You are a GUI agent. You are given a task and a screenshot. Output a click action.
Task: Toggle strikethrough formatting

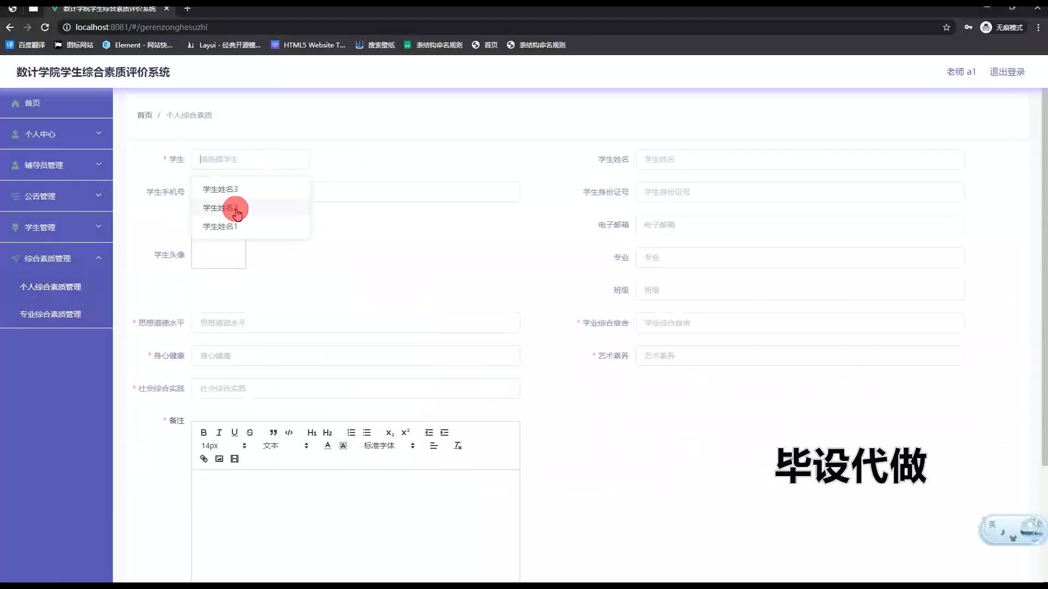click(249, 432)
